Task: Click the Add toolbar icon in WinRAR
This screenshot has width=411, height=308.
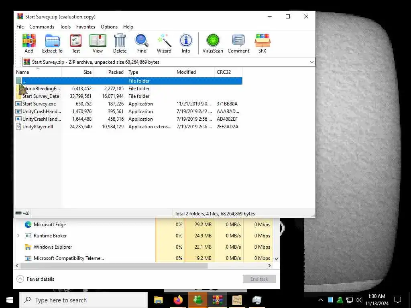Action: pos(29,43)
